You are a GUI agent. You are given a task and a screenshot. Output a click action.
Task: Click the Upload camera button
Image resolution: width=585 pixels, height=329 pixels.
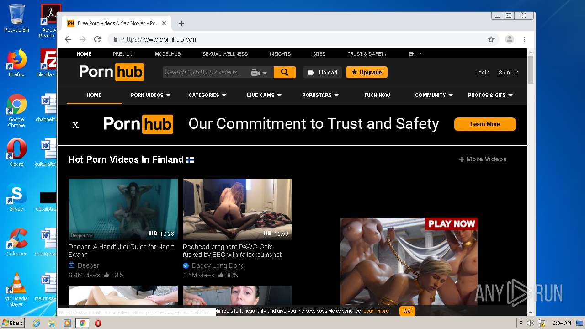point(323,72)
